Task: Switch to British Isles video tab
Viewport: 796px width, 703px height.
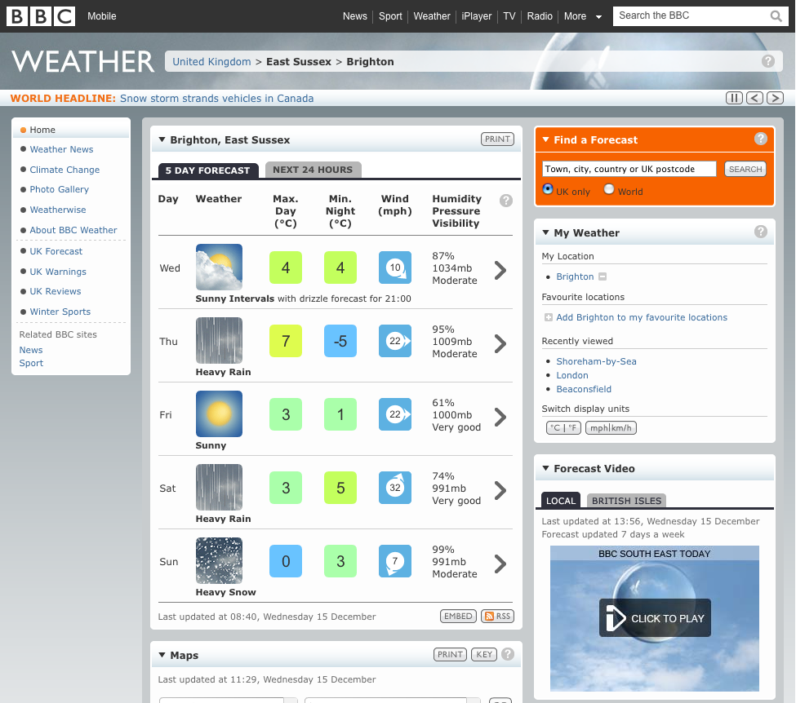Action: click(626, 501)
